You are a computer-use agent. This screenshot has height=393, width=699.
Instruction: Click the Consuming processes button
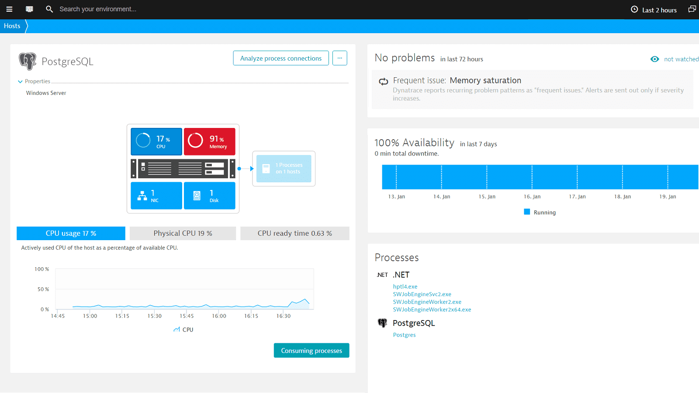[311, 351]
